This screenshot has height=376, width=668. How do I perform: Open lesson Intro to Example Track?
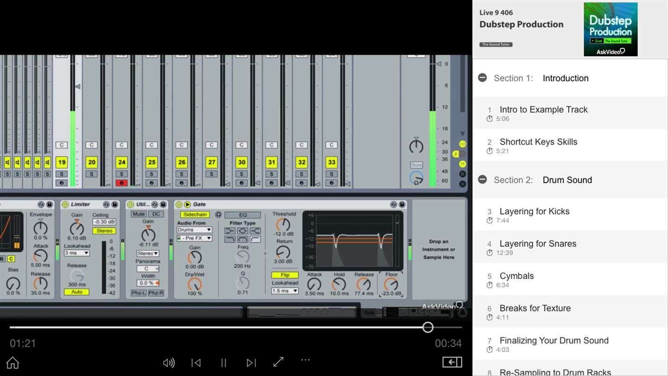[570, 113]
